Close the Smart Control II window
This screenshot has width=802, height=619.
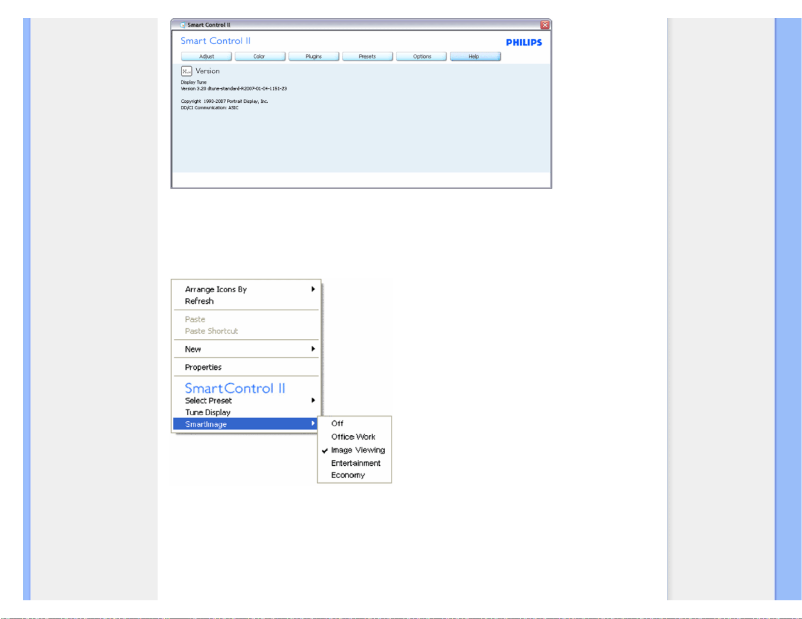545,25
